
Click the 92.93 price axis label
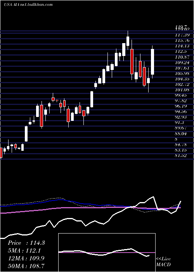(x=181, y=117)
